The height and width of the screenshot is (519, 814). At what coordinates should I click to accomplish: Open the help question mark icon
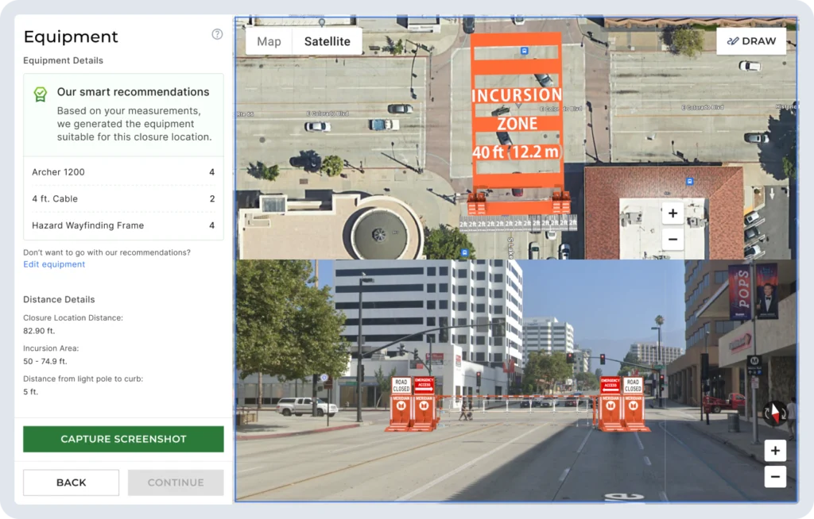click(x=217, y=34)
